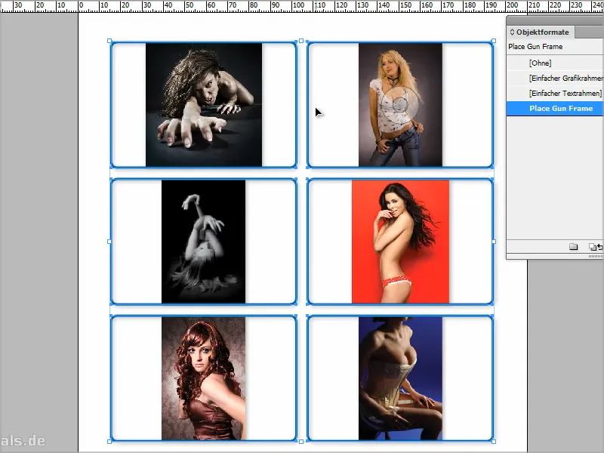604x453 pixels.
Task: Select the [Ohne] object style
Action: (x=555, y=63)
